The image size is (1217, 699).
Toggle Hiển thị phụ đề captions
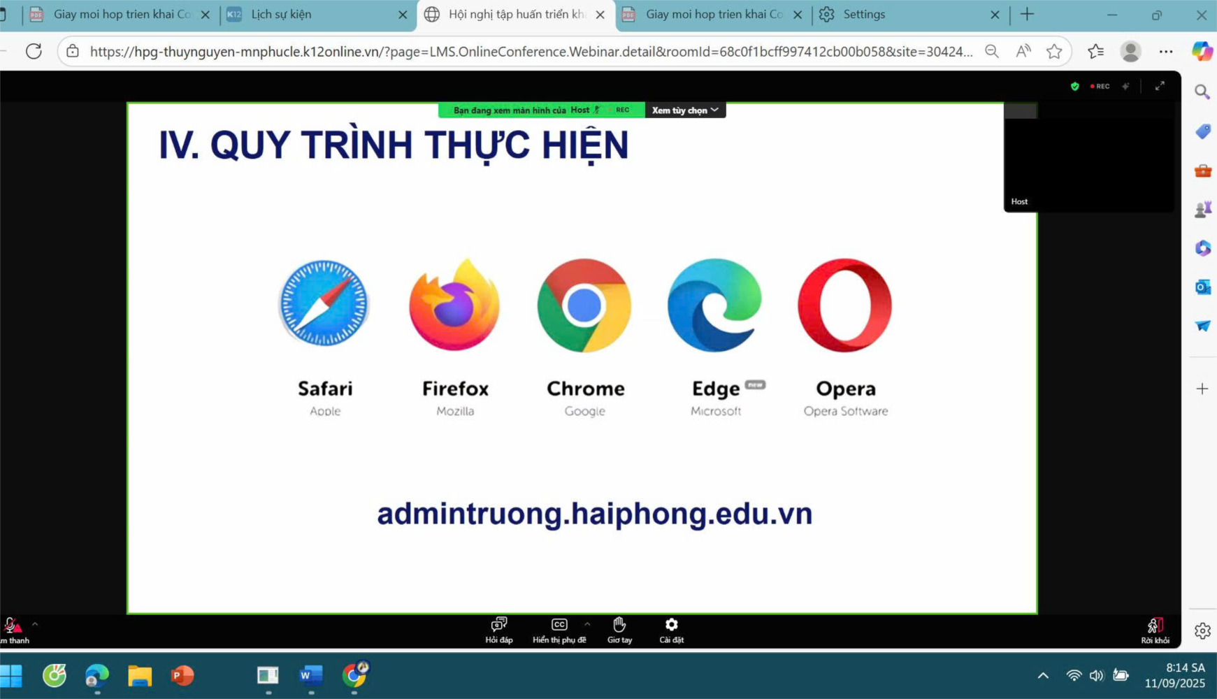[x=559, y=630]
